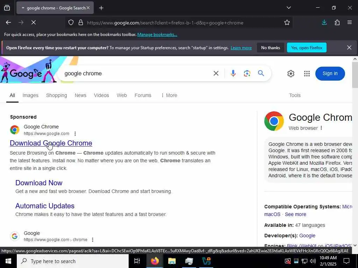Open the Google apps grid
Screen dimensions: 358x268
point(307,73)
